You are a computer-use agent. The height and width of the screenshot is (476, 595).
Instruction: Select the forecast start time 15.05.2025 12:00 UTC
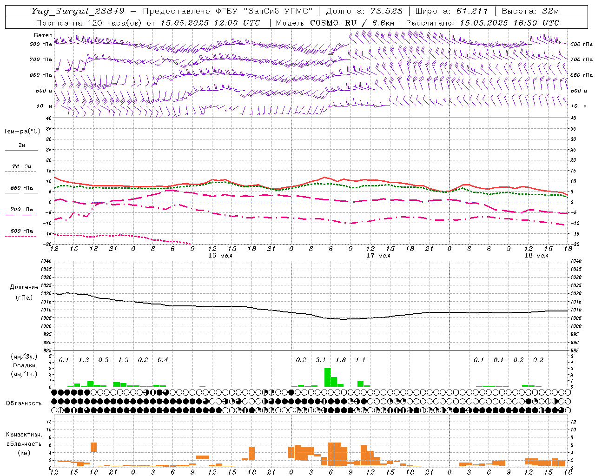(210, 23)
